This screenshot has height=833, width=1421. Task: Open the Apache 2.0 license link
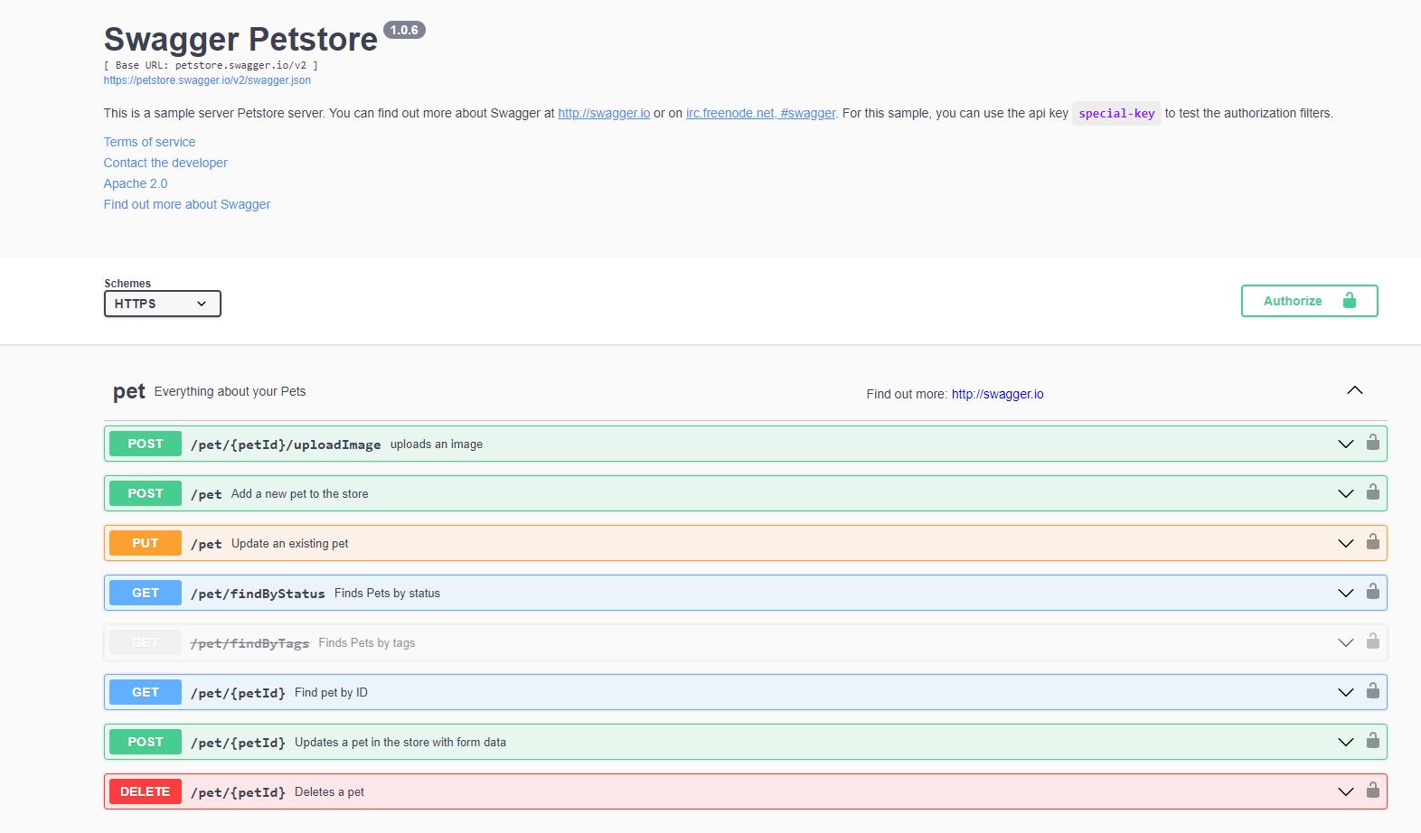(136, 183)
